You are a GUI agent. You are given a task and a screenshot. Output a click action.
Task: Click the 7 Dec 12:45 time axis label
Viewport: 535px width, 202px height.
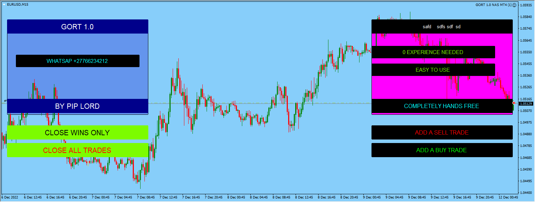pyautogui.click(x=168, y=197)
